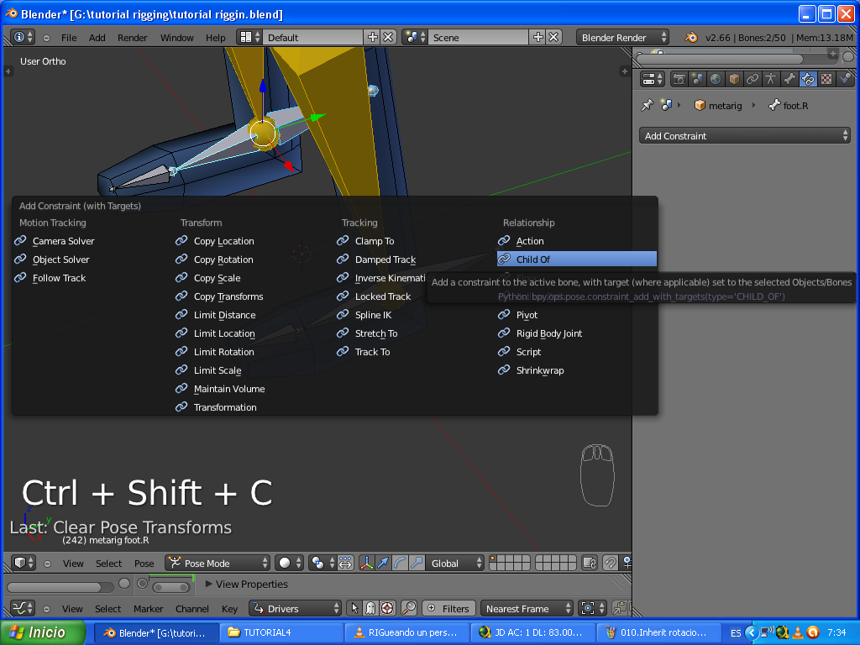This screenshot has height=645, width=860.
Task: Delete the Default screen layout with X
Action: 388,37
